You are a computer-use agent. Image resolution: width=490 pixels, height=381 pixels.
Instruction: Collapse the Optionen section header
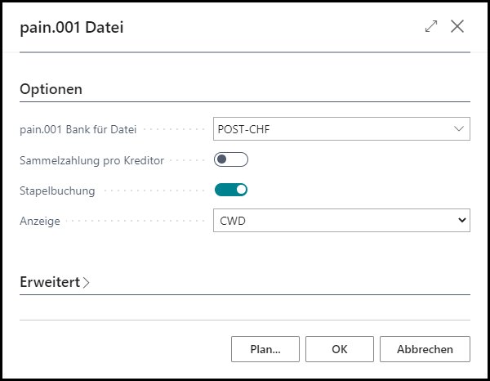[51, 89]
